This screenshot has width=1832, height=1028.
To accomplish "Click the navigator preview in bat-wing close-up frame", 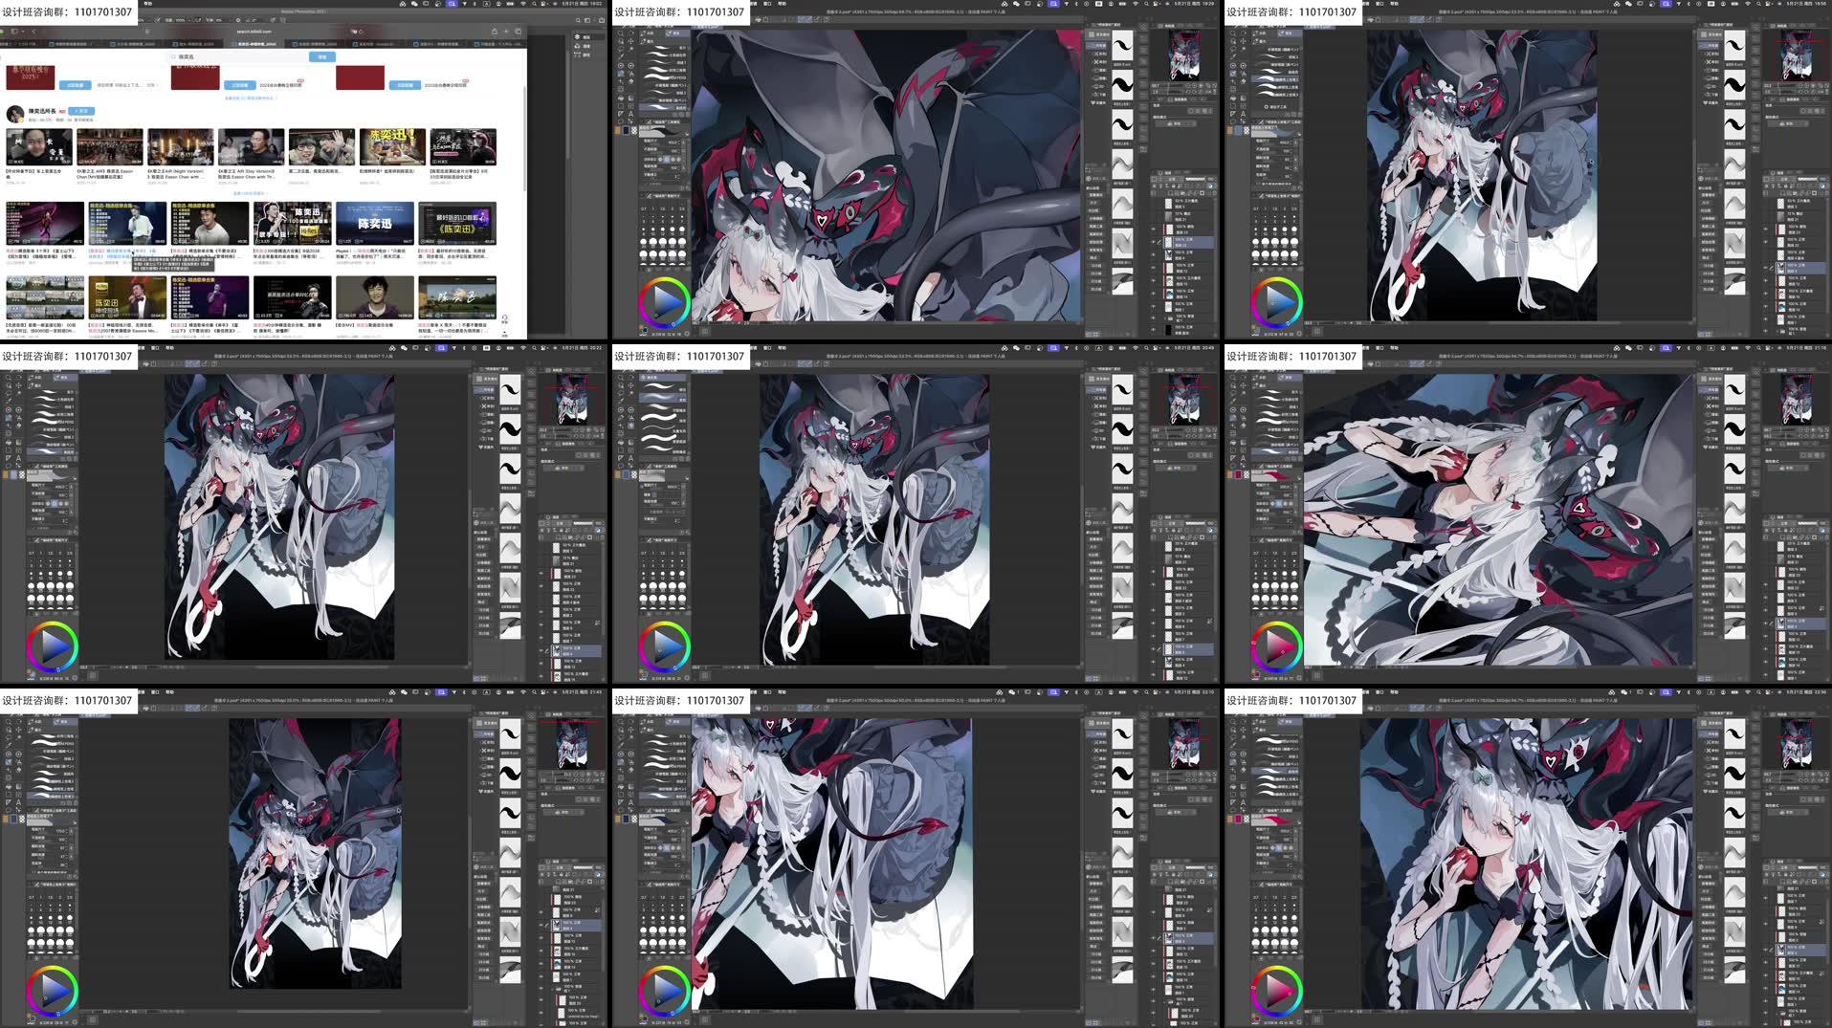I will point(1184,55).
